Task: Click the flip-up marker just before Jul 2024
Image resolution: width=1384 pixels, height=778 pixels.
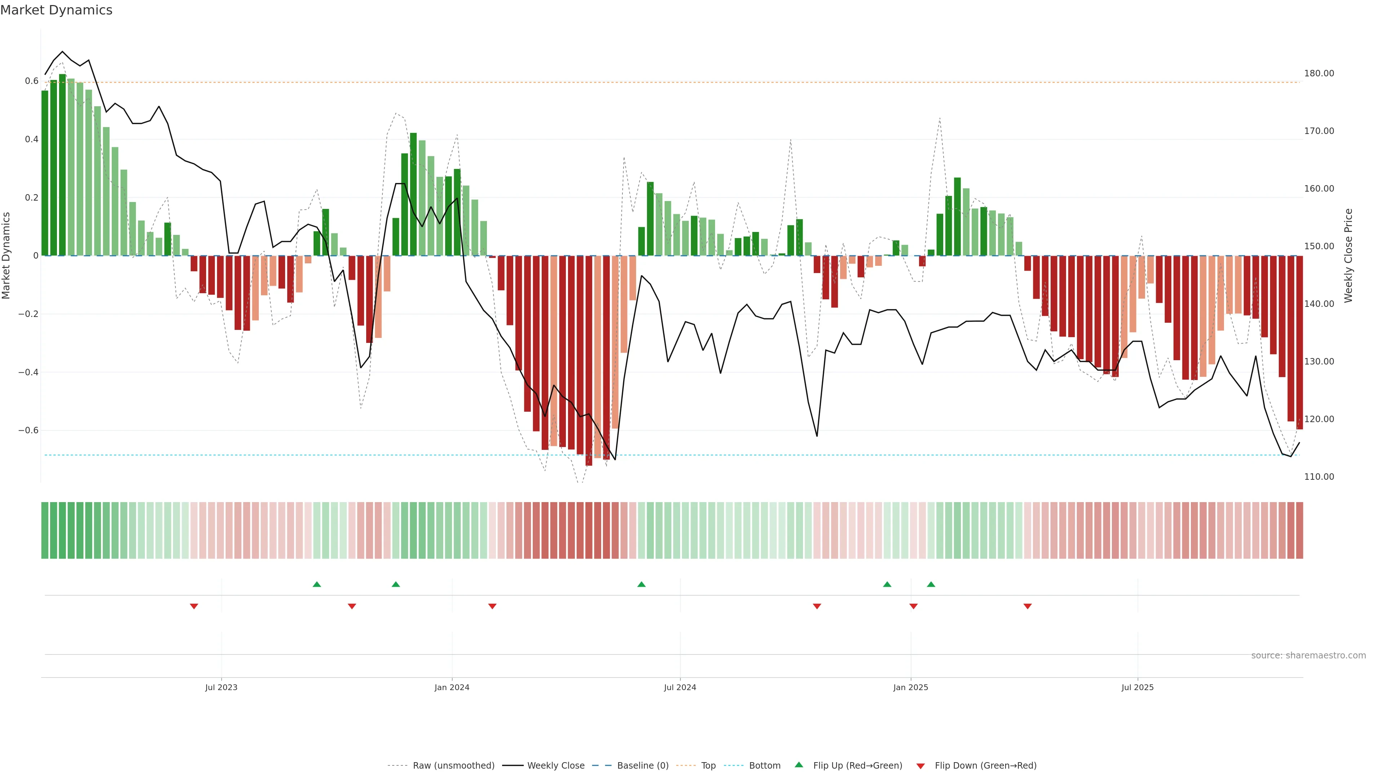Action: 642,584
